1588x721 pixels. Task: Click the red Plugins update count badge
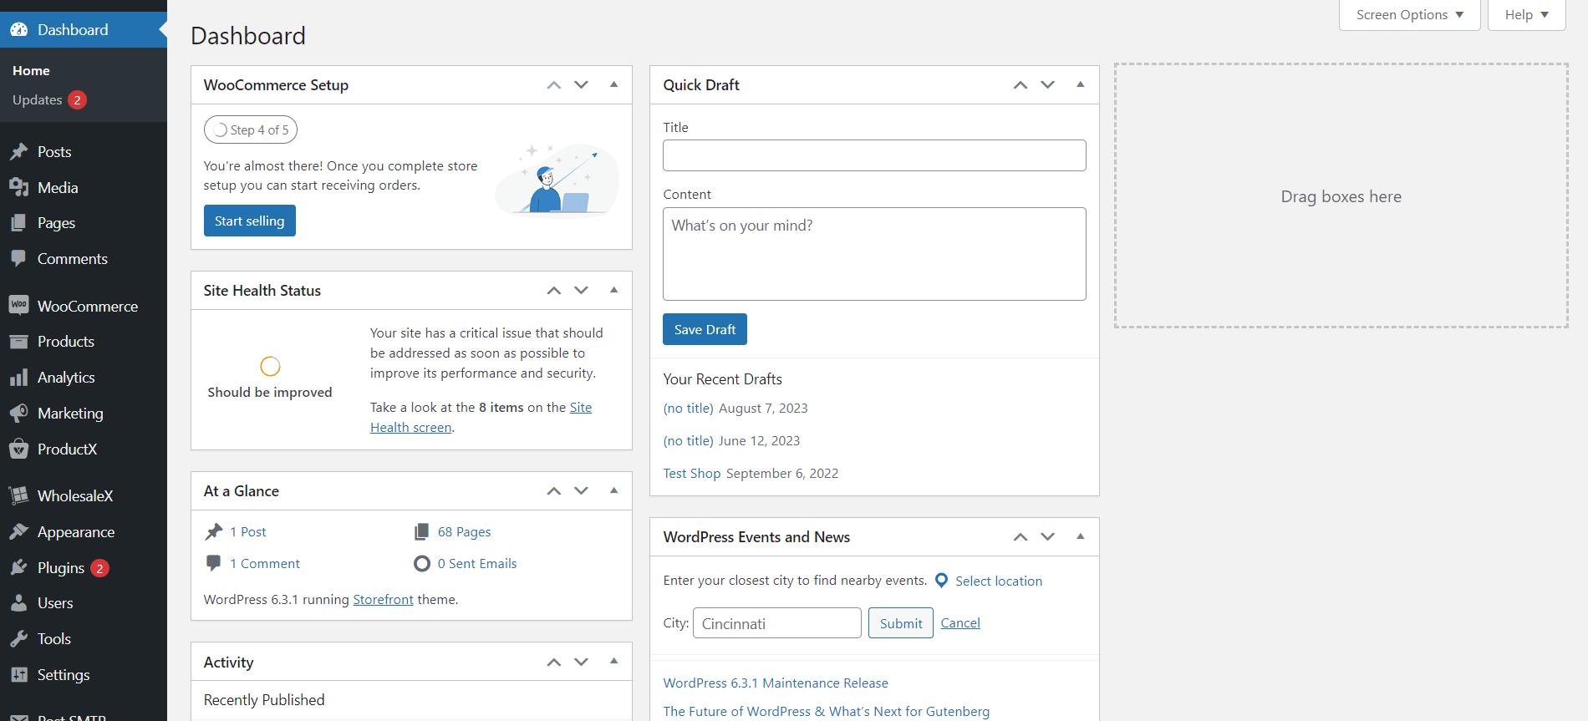tap(99, 568)
